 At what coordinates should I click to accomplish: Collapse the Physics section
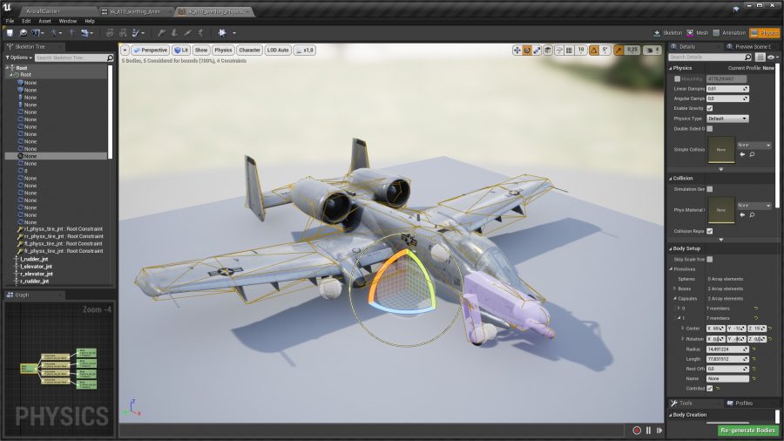click(x=671, y=68)
